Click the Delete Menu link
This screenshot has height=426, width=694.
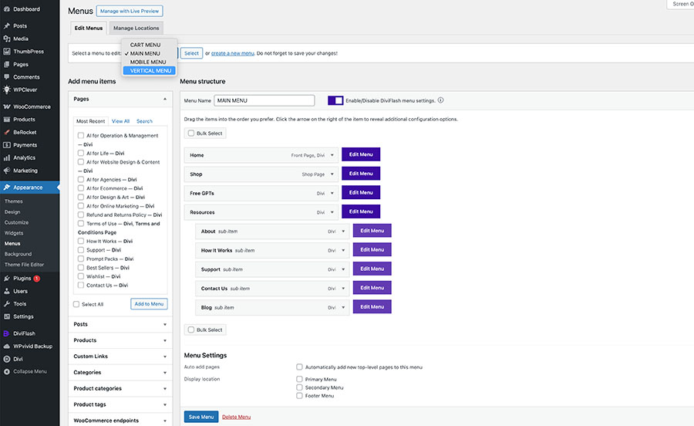pos(236,417)
